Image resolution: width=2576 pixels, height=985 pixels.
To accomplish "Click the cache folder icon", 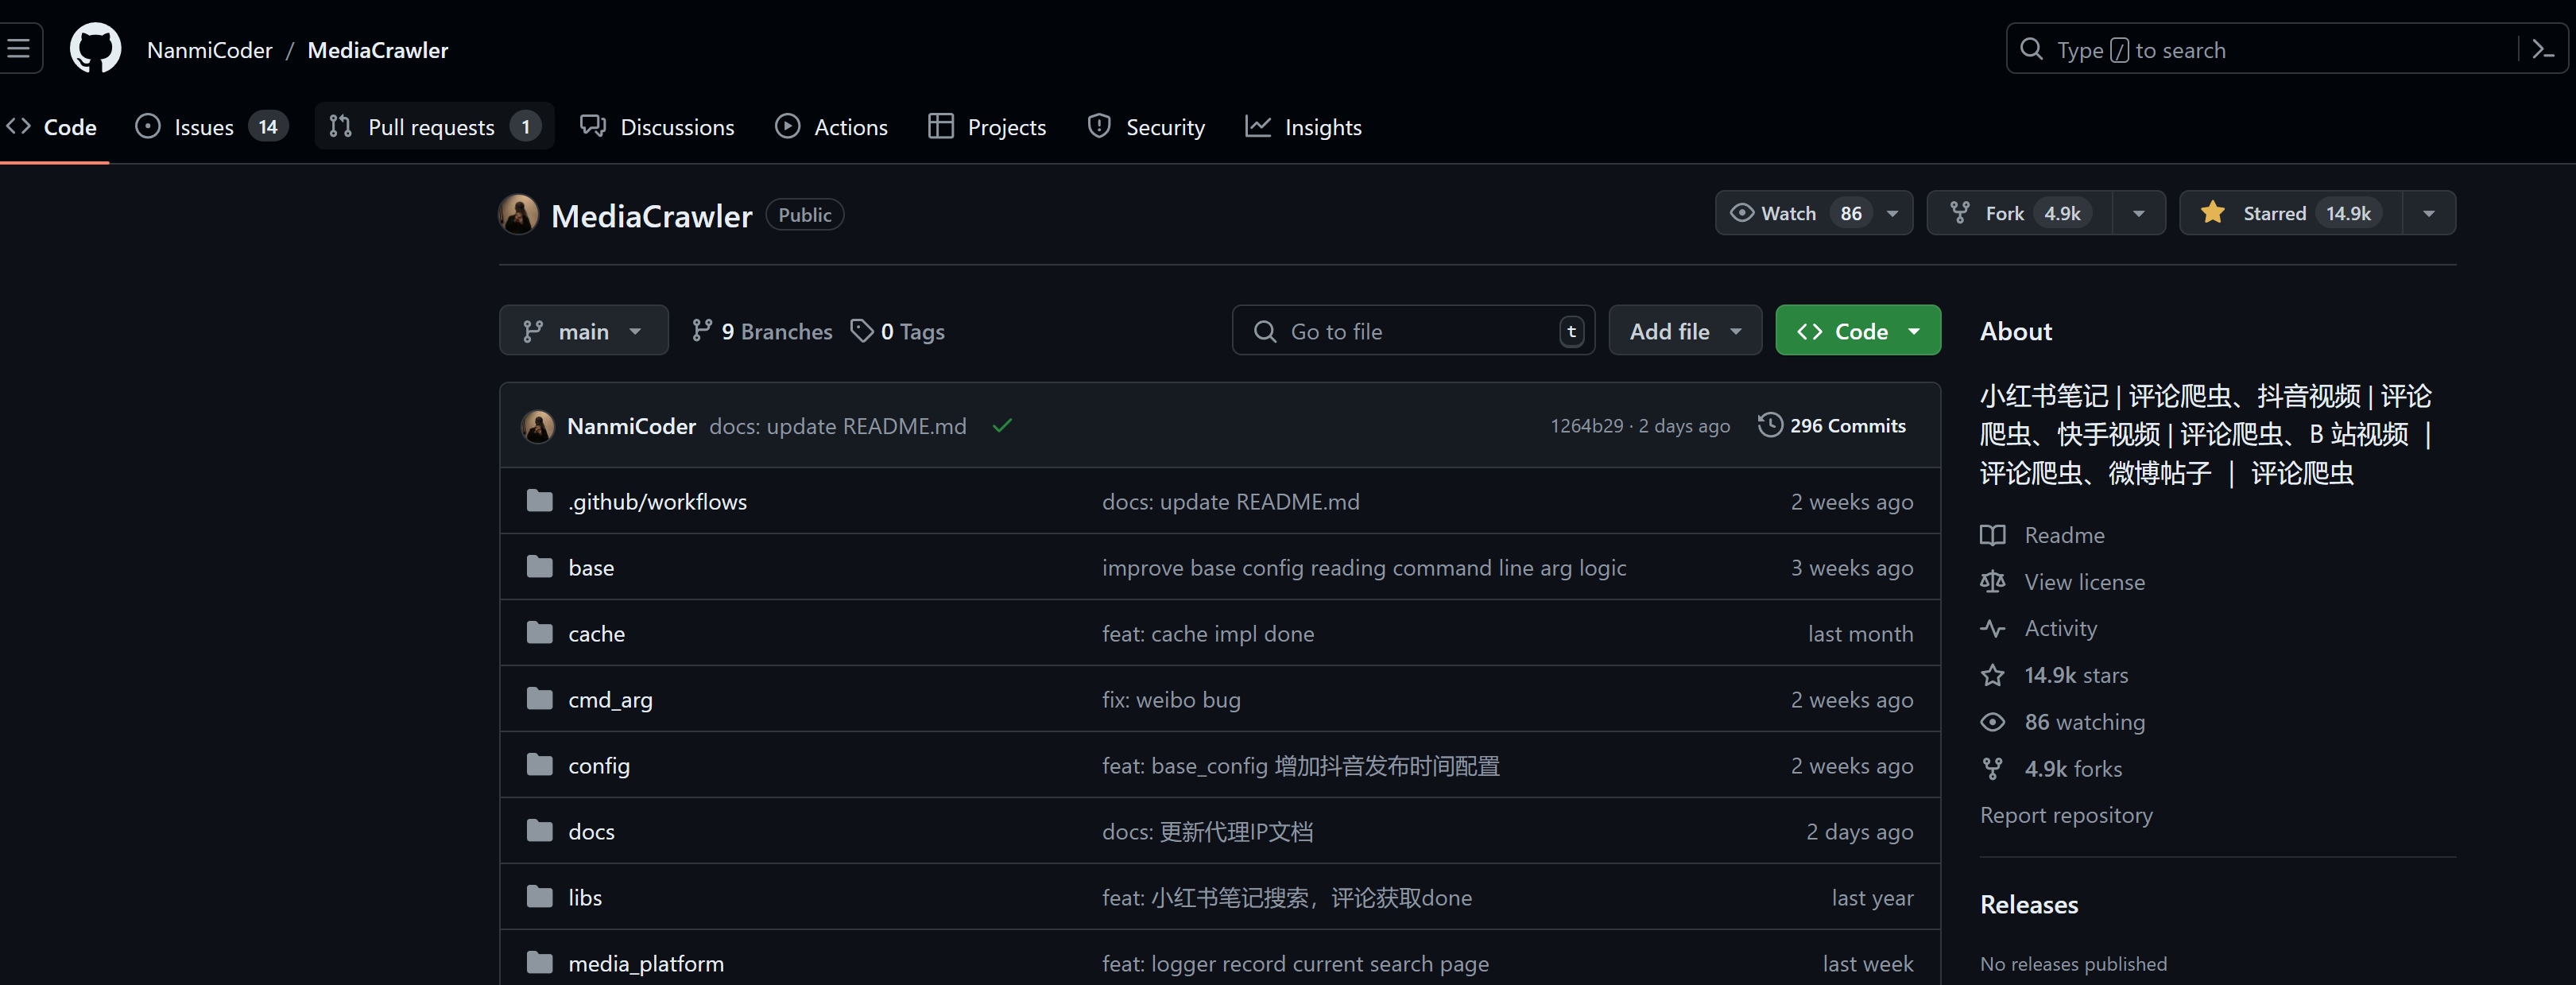I will [x=539, y=633].
